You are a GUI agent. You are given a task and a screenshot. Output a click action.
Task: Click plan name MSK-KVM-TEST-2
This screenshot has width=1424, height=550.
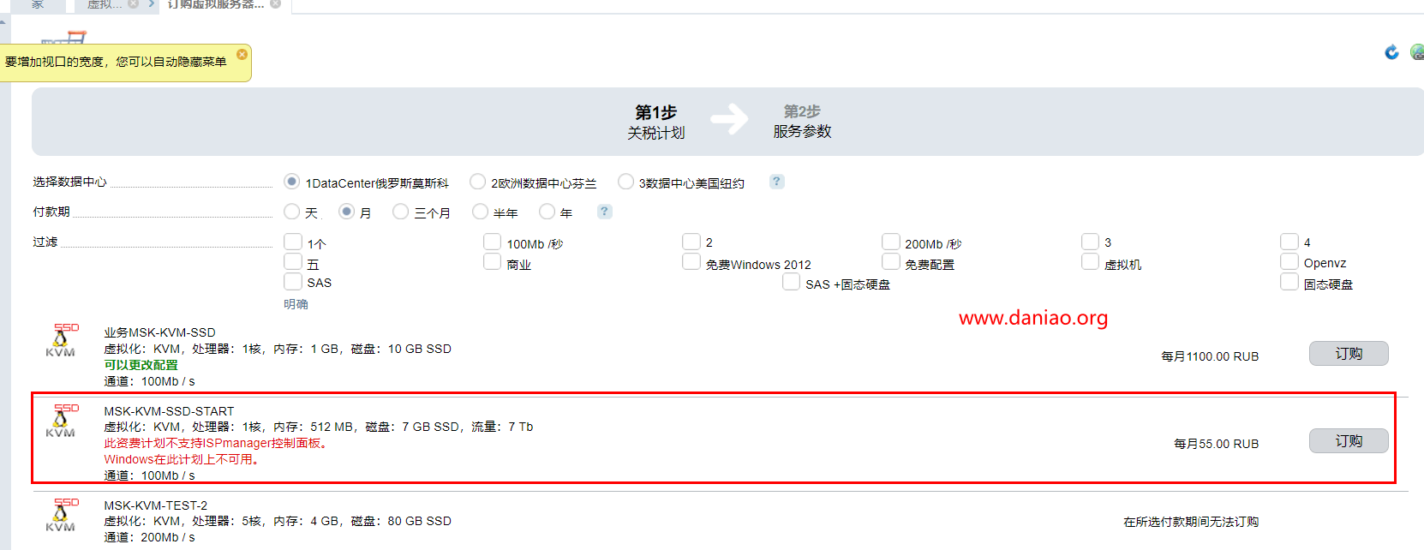pyautogui.click(x=156, y=505)
